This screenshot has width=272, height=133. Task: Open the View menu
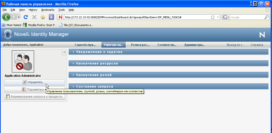click(22, 10)
